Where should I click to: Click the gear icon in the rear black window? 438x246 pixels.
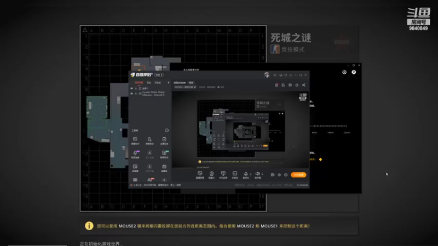click(344, 72)
